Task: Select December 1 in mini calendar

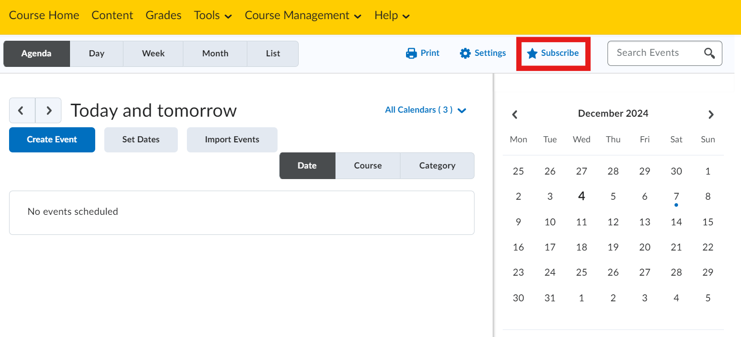Action: click(708, 172)
